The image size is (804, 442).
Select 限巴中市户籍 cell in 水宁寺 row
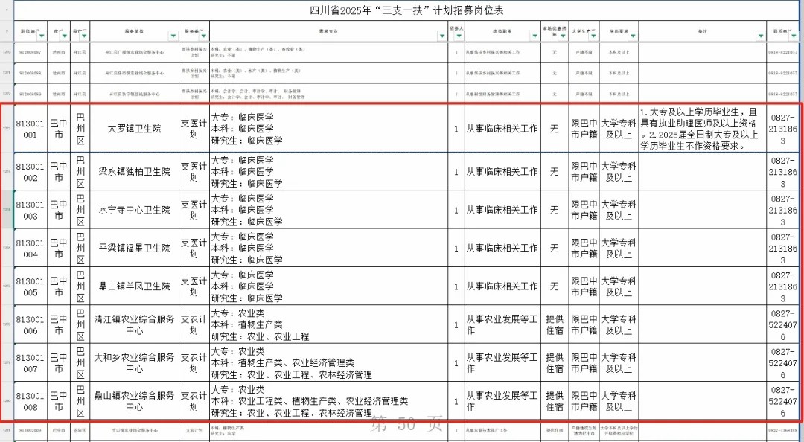(584, 210)
